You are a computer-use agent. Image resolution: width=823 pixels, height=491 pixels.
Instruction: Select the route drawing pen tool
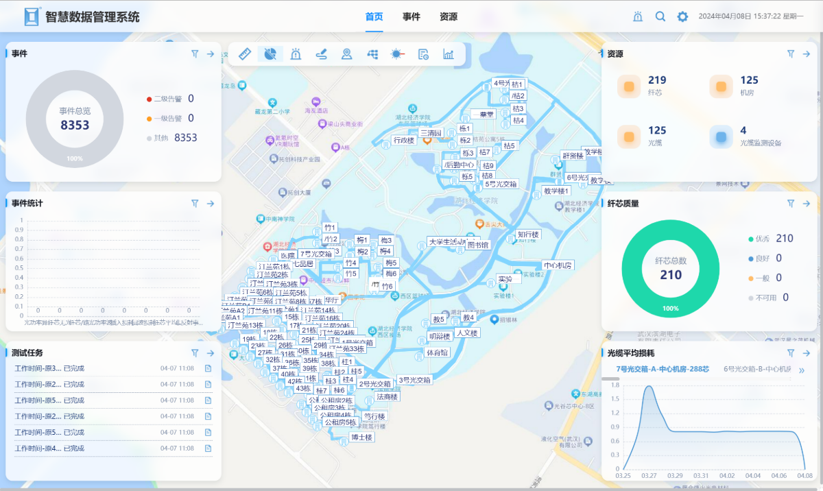pyautogui.click(x=321, y=54)
